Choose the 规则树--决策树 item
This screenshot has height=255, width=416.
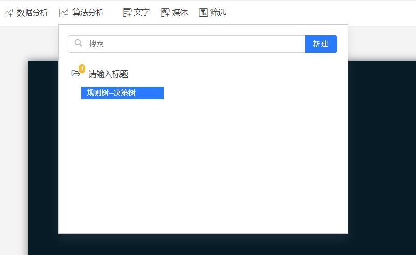pyautogui.click(x=122, y=93)
